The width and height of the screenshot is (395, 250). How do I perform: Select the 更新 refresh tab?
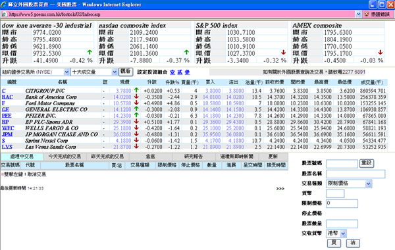(273, 157)
